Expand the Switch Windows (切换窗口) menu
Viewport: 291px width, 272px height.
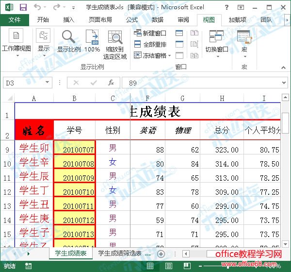coord(216,43)
